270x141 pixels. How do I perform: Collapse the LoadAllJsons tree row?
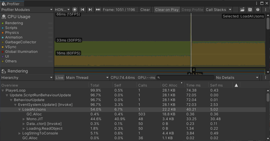[x=20, y=110]
